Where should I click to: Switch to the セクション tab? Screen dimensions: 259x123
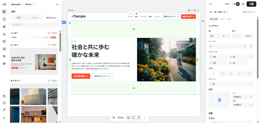(51, 18)
